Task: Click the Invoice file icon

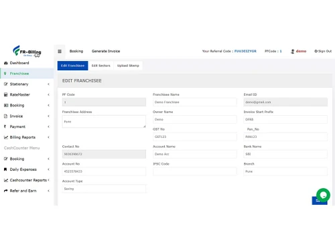Action: point(6,116)
